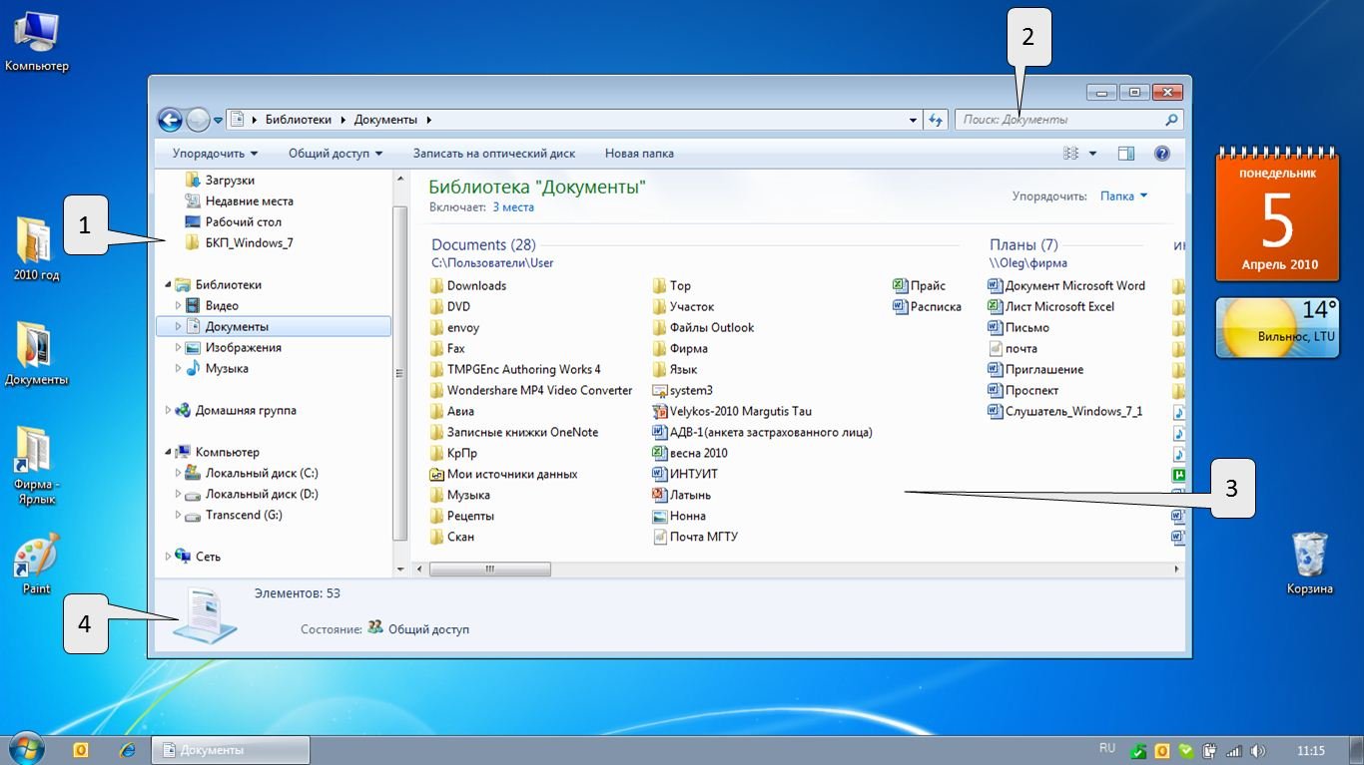Screen dimensions: 1364x765
Task: Click the Поиск: Документы search field
Action: (x=1058, y=120)
